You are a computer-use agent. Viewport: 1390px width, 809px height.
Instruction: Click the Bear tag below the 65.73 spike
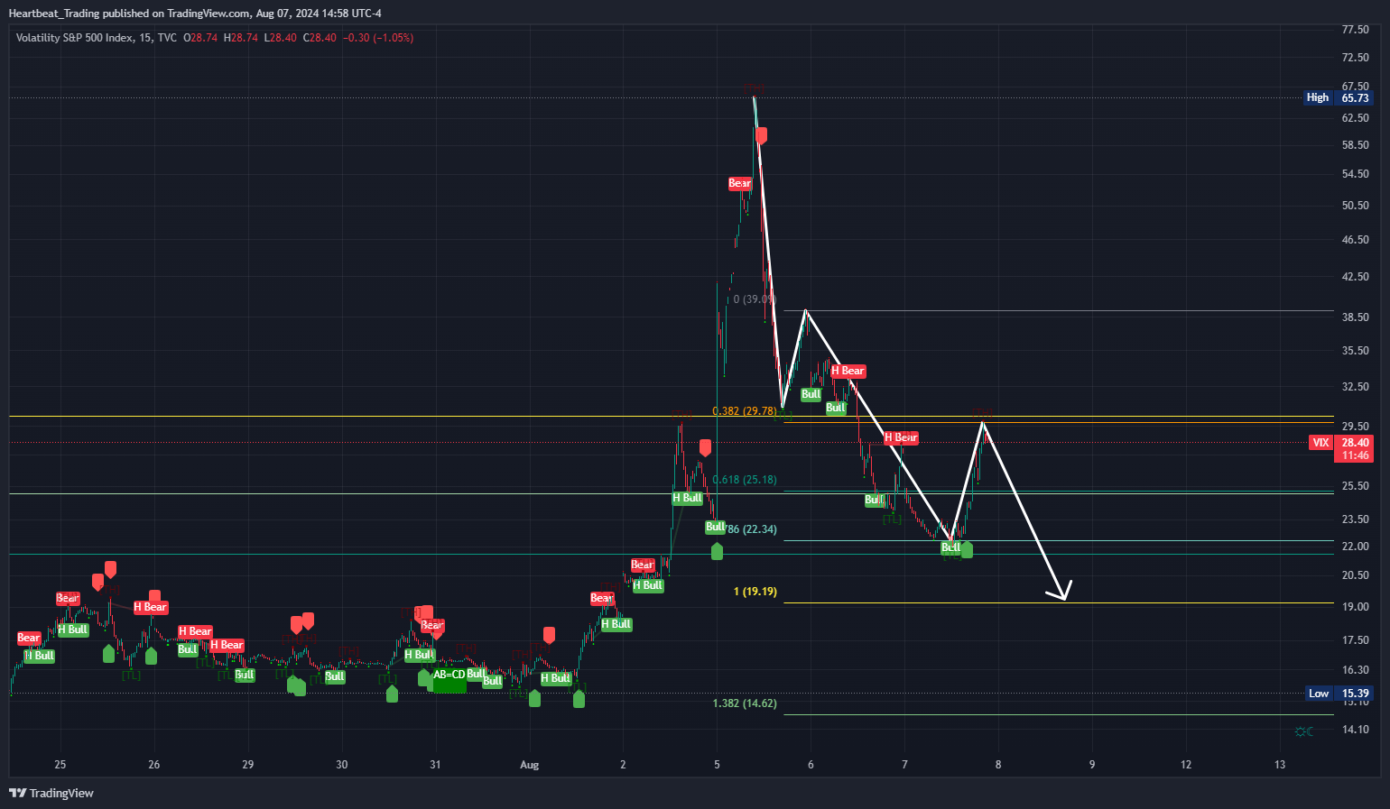pos(739,183)
